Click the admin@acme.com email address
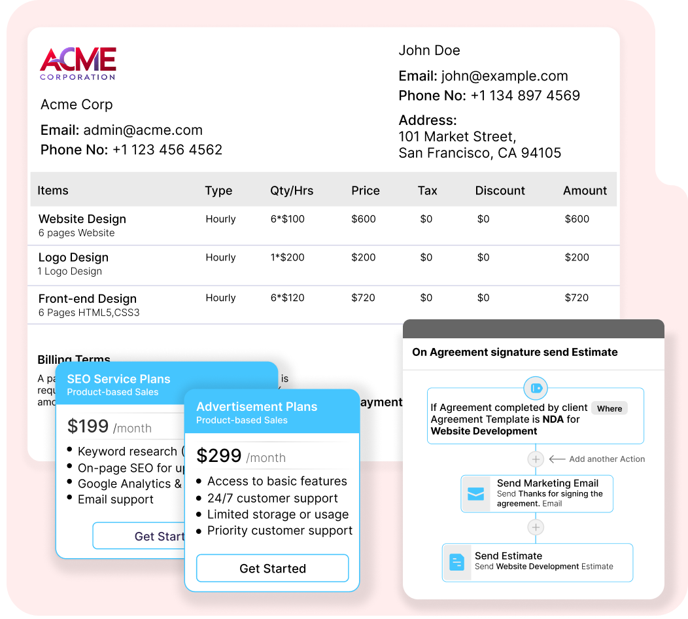 [143, 130]
